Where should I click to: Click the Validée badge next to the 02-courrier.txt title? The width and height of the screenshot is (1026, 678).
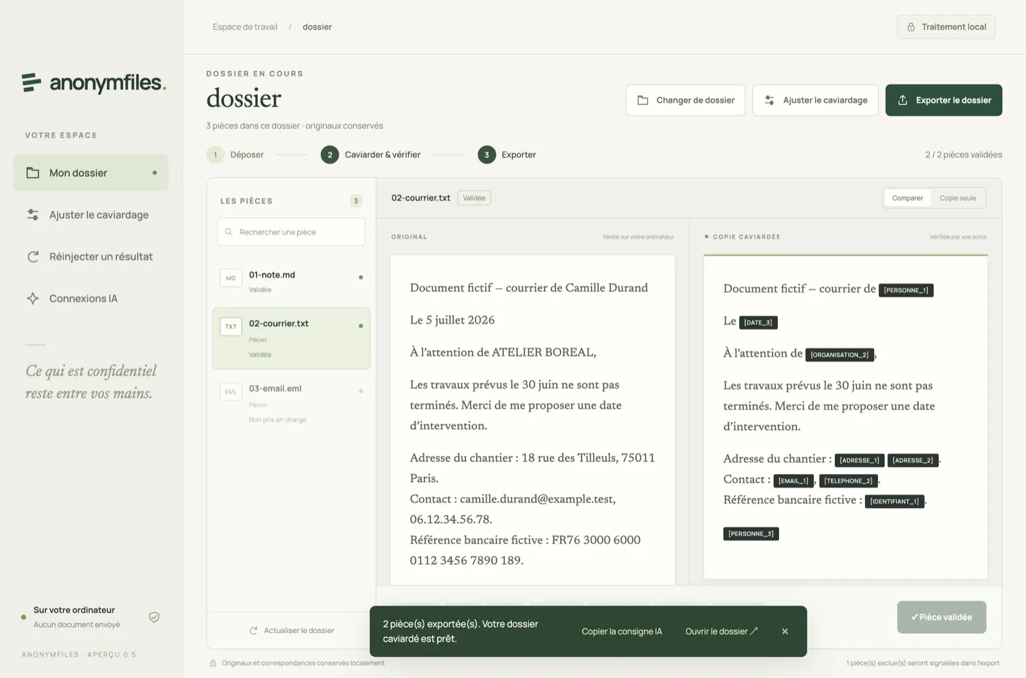474,198
